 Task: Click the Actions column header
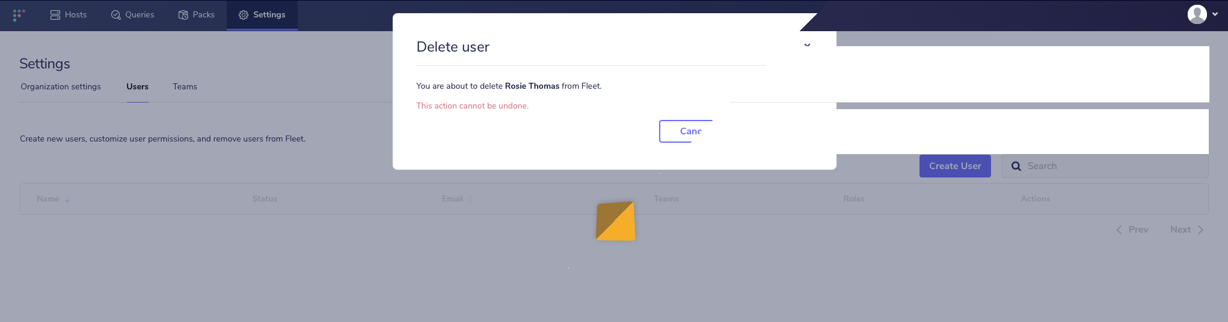[1036, 199]
